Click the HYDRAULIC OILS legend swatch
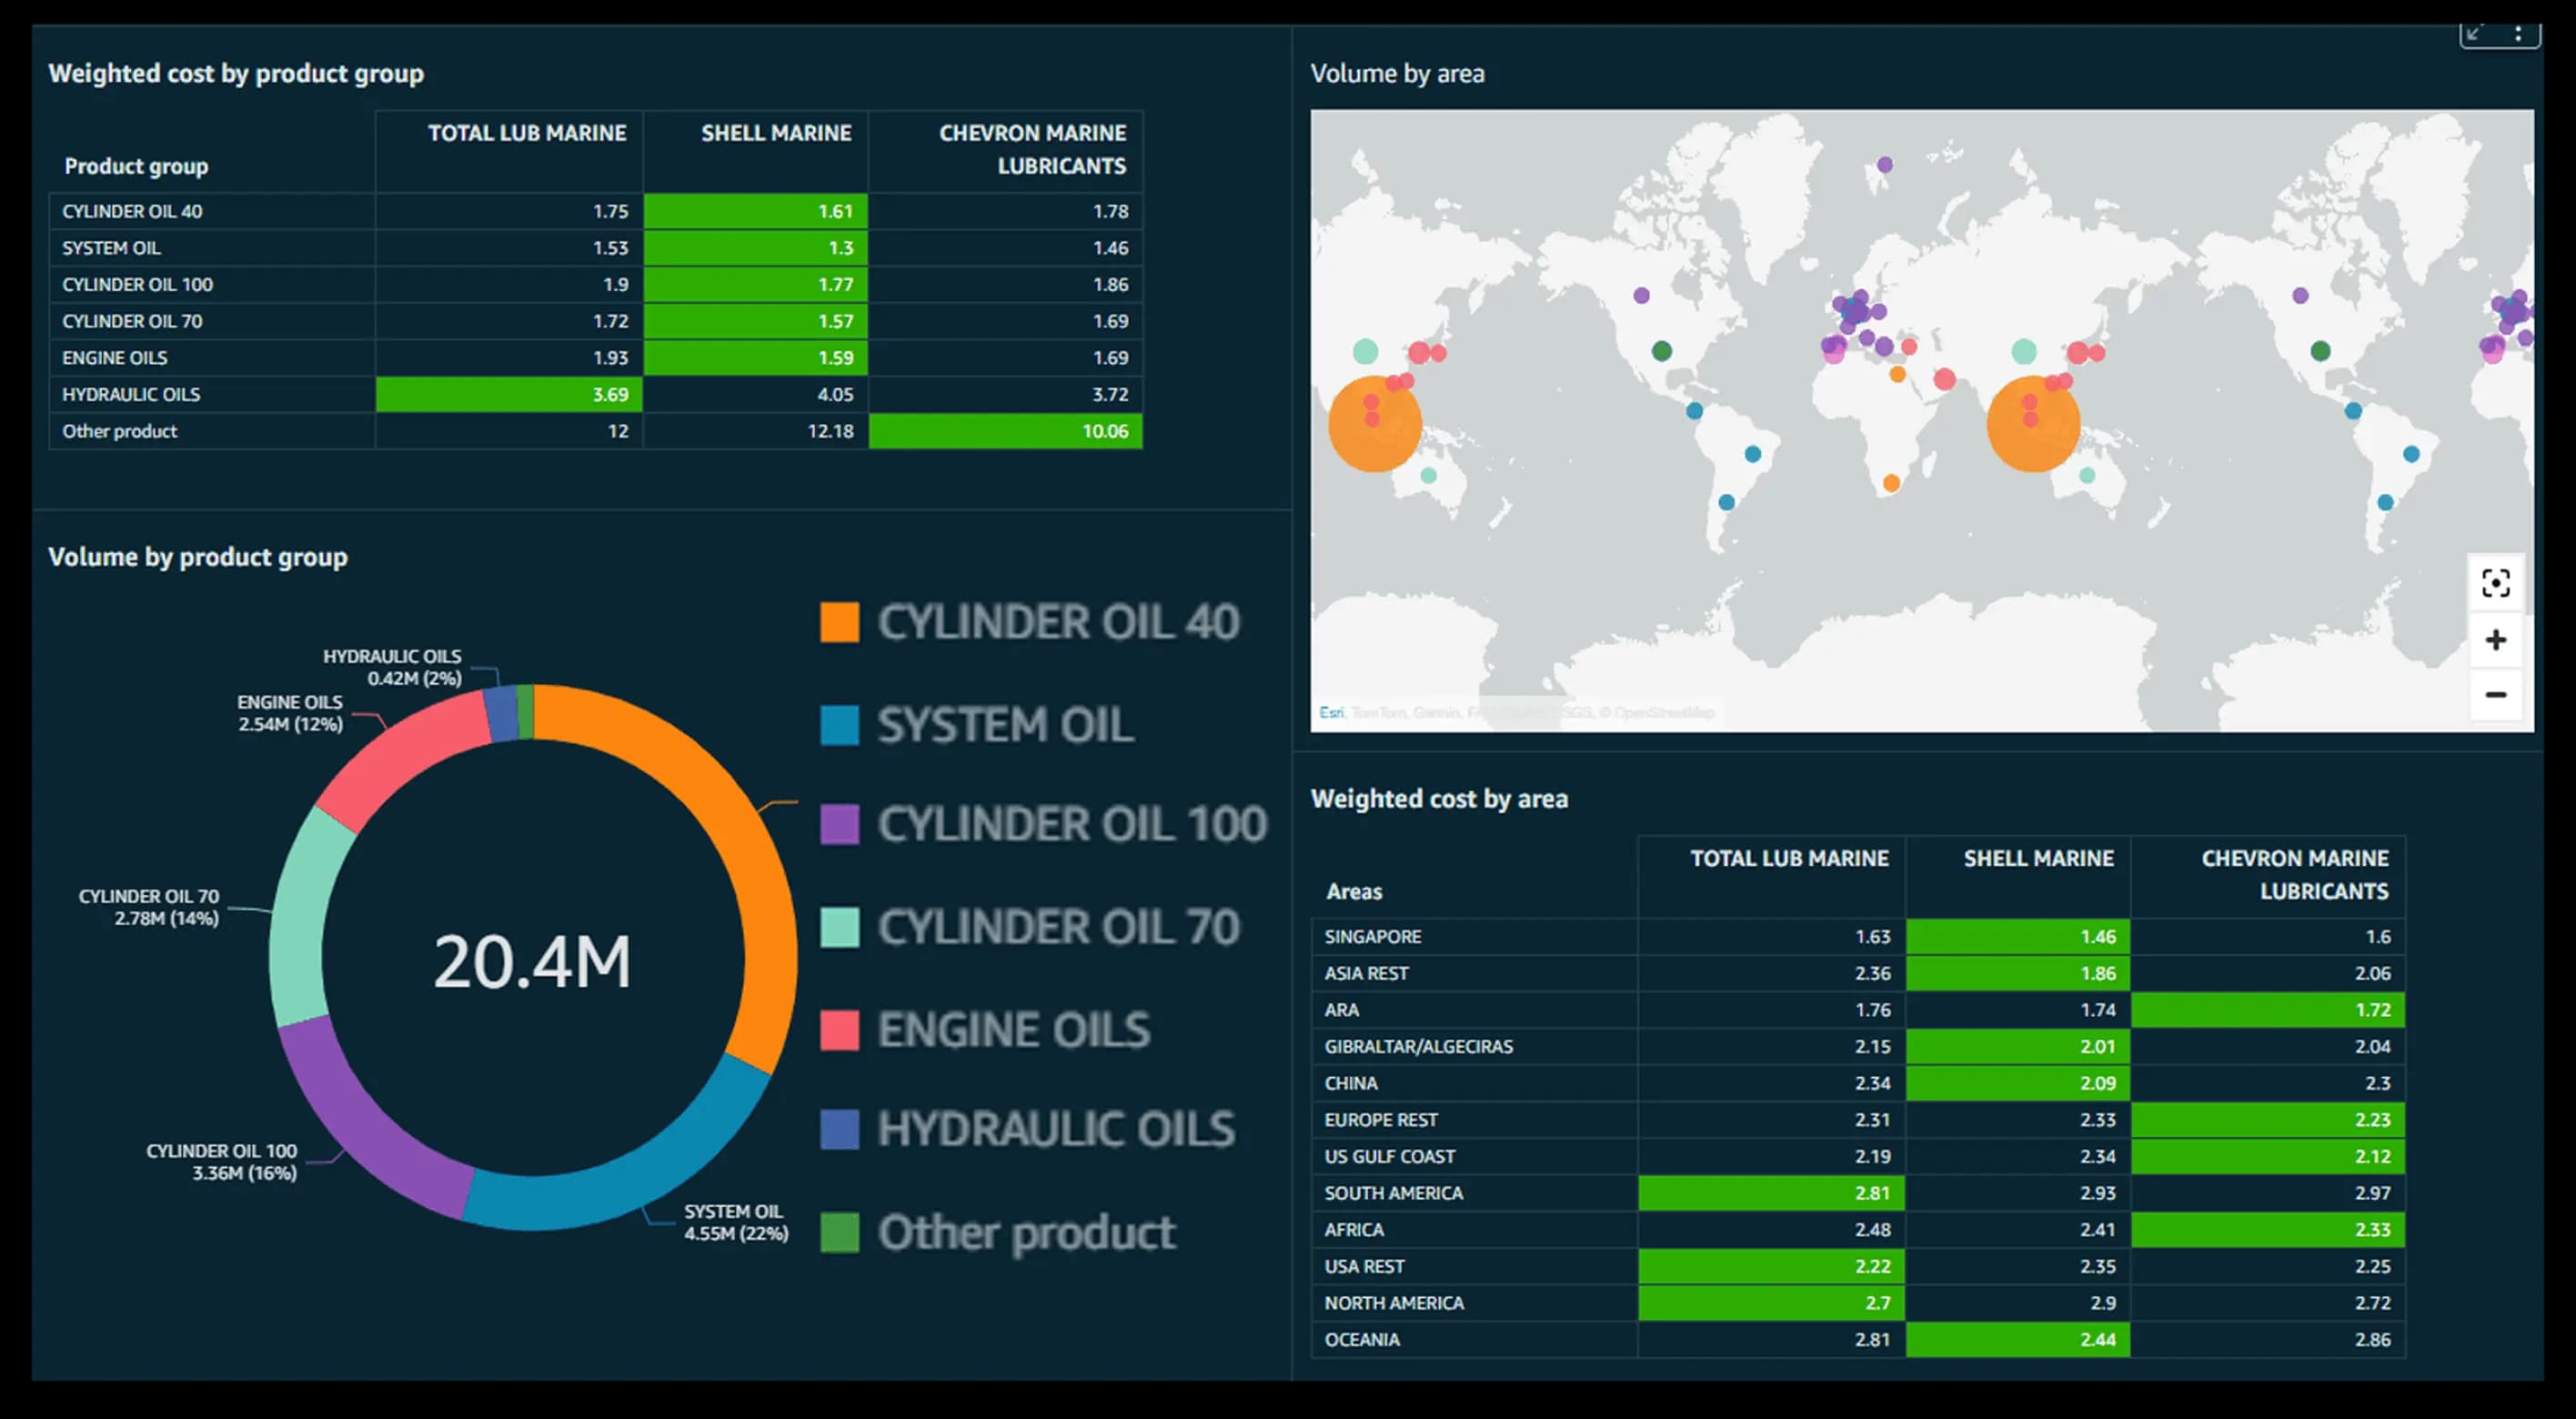 839,1129
